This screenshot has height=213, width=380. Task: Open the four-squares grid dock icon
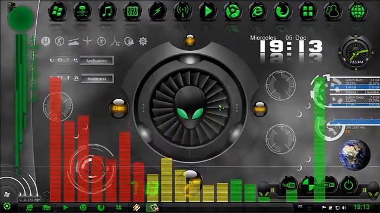click(x=308, y=11)
